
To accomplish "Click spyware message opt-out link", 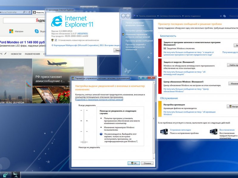I will [189, 53].
